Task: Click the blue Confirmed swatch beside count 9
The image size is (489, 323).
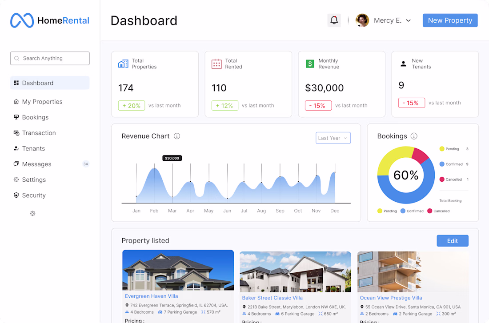Action: 441,164
